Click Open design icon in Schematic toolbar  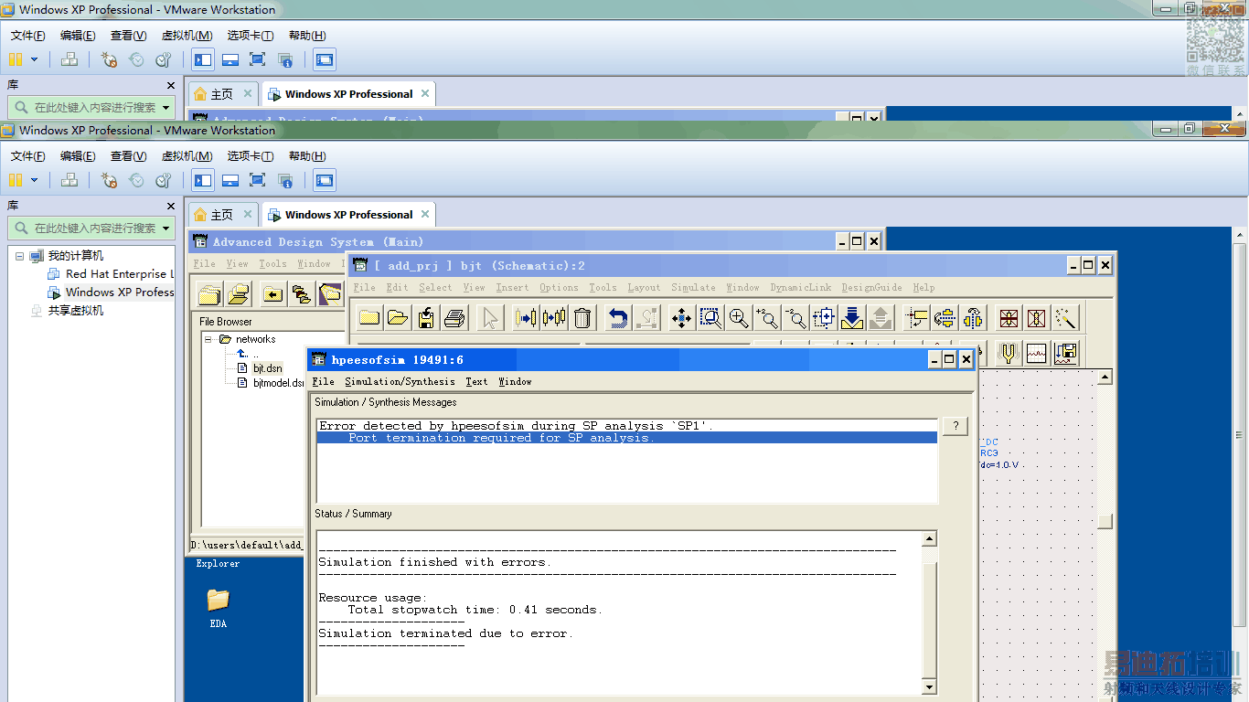pyautogui.click(x=398, y=318)
